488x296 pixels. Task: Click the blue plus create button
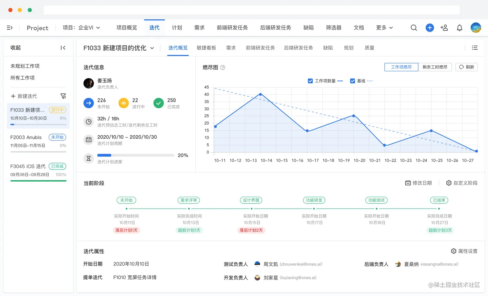click(430, 28)
